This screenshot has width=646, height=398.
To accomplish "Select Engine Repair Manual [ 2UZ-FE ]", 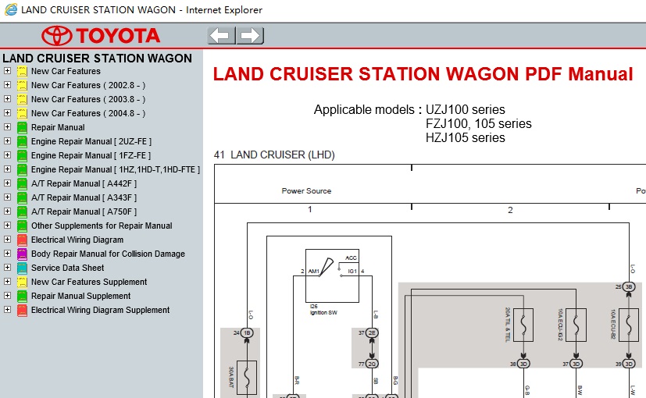I will coord(91,141).
